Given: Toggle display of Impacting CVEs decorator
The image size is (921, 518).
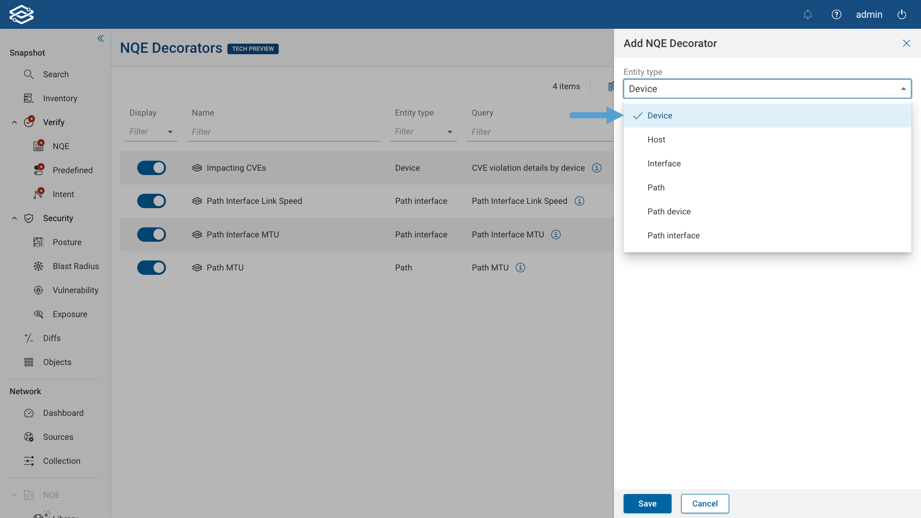Looking at the screenshot, I should [x=152, y=168].
